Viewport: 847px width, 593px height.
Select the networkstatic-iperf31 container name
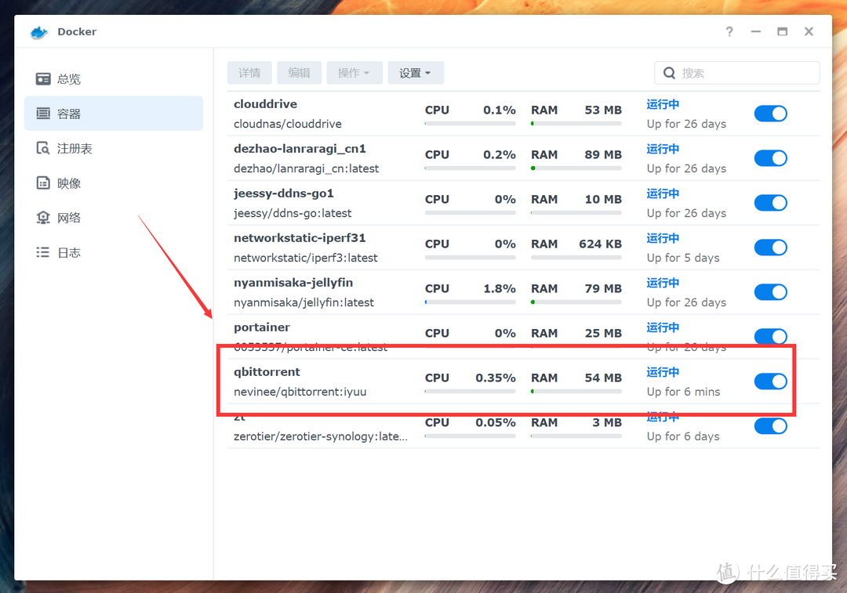300,238
